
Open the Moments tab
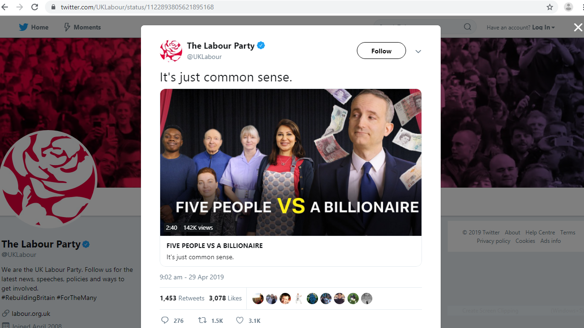coord(82,27)
